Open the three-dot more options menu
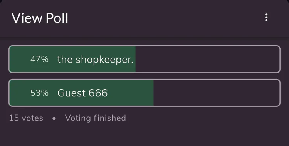 [x=266, y=17]
